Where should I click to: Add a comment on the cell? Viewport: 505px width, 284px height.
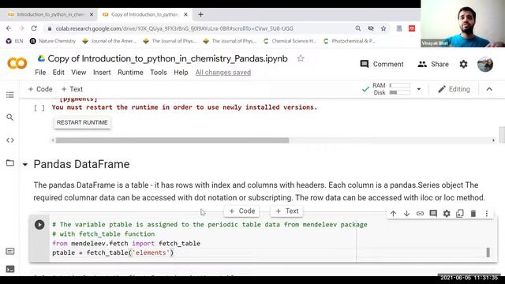point(433,214)
